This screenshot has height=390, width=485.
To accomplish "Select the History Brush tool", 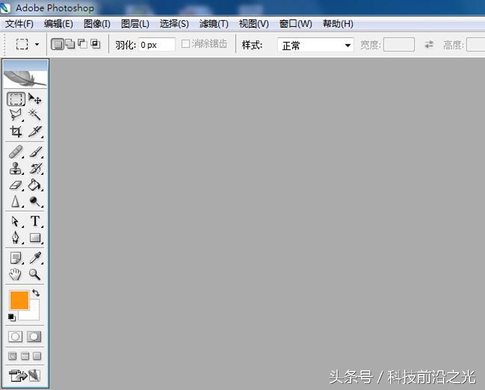I will (35, 168).
